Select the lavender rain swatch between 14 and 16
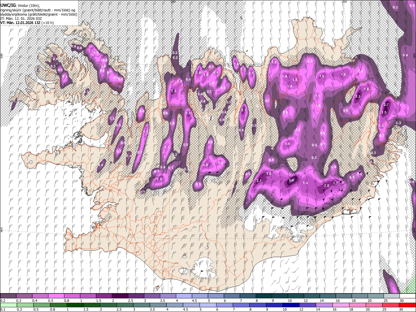 324,305
